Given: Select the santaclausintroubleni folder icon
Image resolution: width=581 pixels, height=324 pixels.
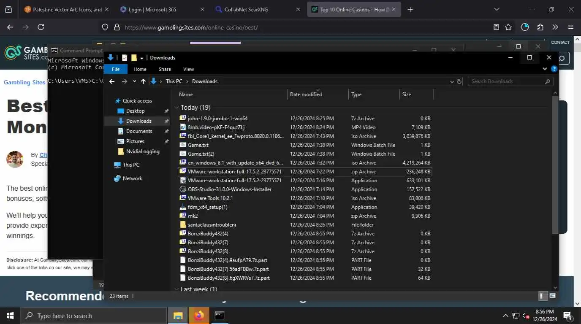Looking at the screenshot, I should (183, 225).
